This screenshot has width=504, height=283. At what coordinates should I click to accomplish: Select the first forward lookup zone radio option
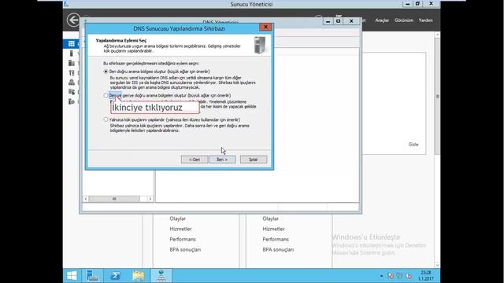click(x=106, y=72)
